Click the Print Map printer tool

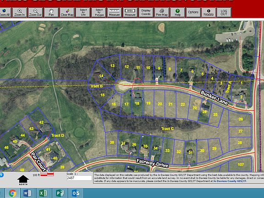(x=162, y=12)
